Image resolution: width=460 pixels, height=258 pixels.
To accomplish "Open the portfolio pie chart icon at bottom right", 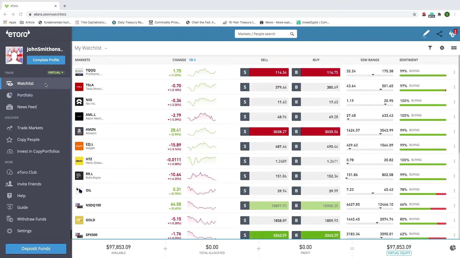I will pyautogui.click(x=453, y=248).
